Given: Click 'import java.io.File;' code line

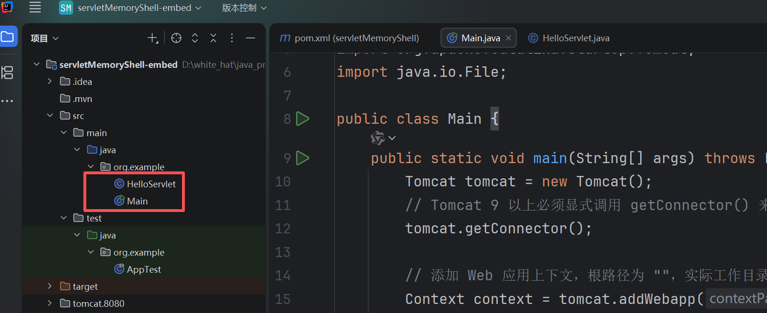Looking at the screenshot, I should point(422,72).
